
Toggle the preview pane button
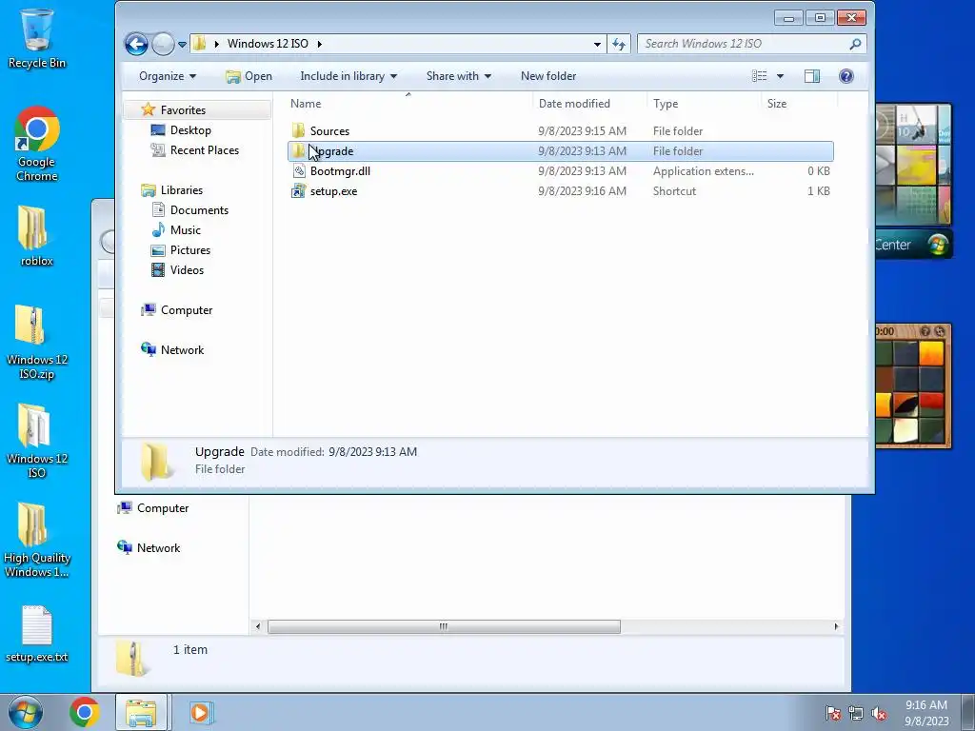(x=812, y=76)
